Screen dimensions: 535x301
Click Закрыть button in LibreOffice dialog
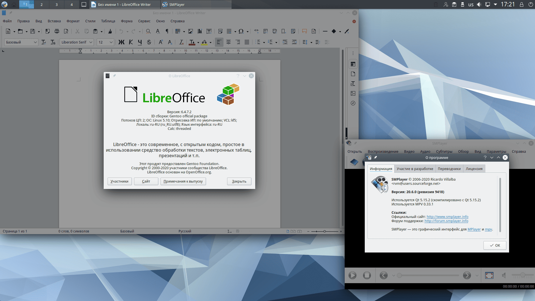[239, 181]
